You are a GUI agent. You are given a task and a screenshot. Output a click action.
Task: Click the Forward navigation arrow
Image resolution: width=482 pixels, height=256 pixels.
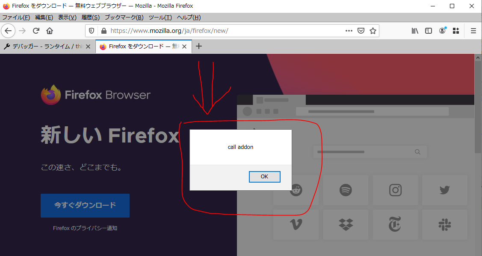tap(22, 31)
